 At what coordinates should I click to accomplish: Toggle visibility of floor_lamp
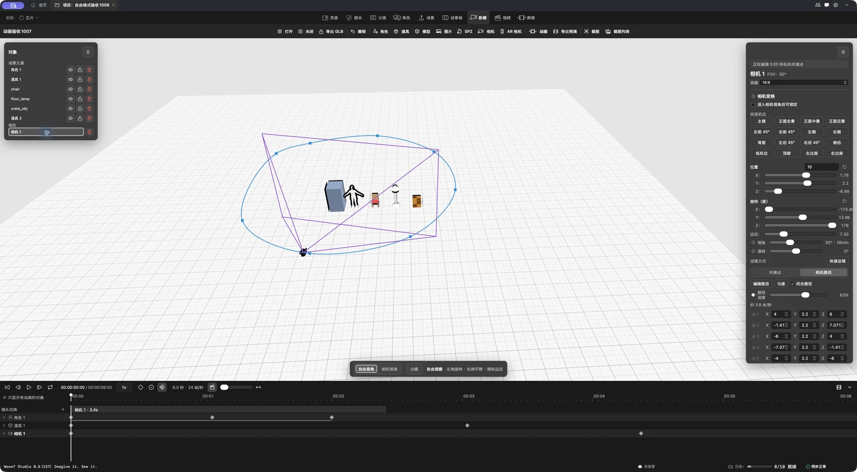71,99
